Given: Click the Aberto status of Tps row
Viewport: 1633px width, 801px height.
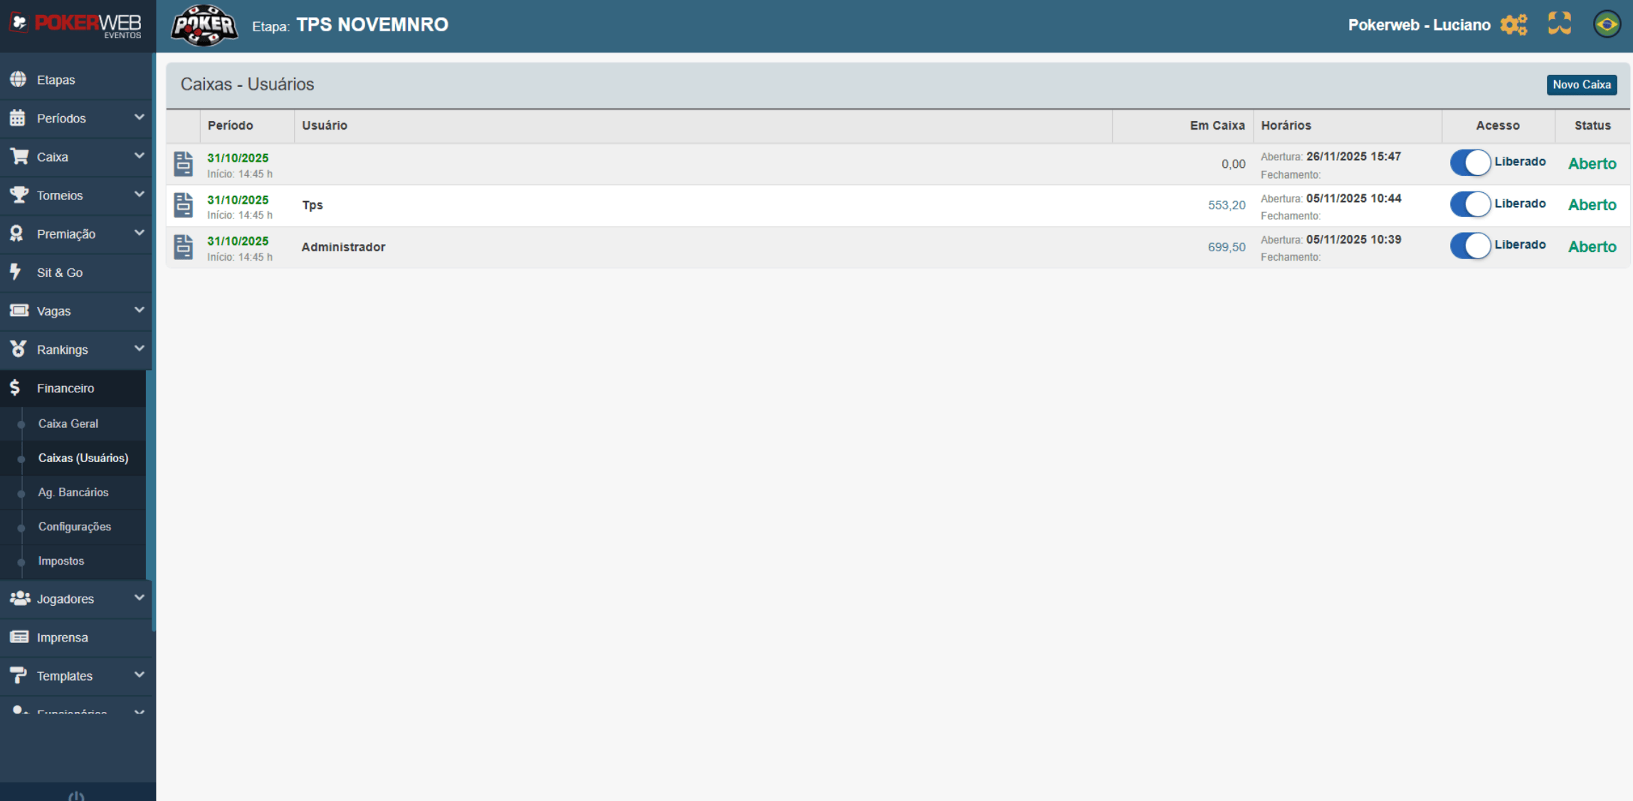Looking at the screenshot, I should pos(1592,205).
